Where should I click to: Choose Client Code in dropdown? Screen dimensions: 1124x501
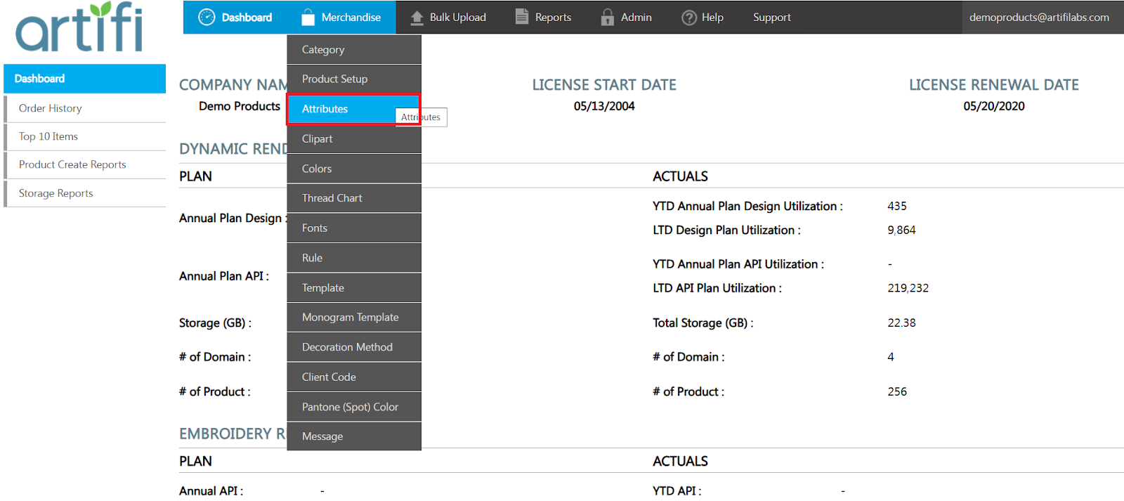354,377
